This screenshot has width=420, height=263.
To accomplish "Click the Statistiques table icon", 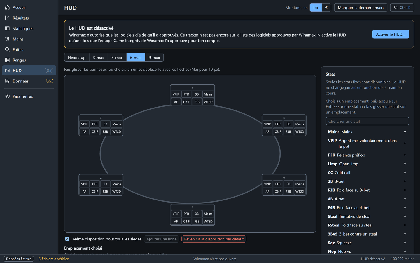I will (7, 28).
